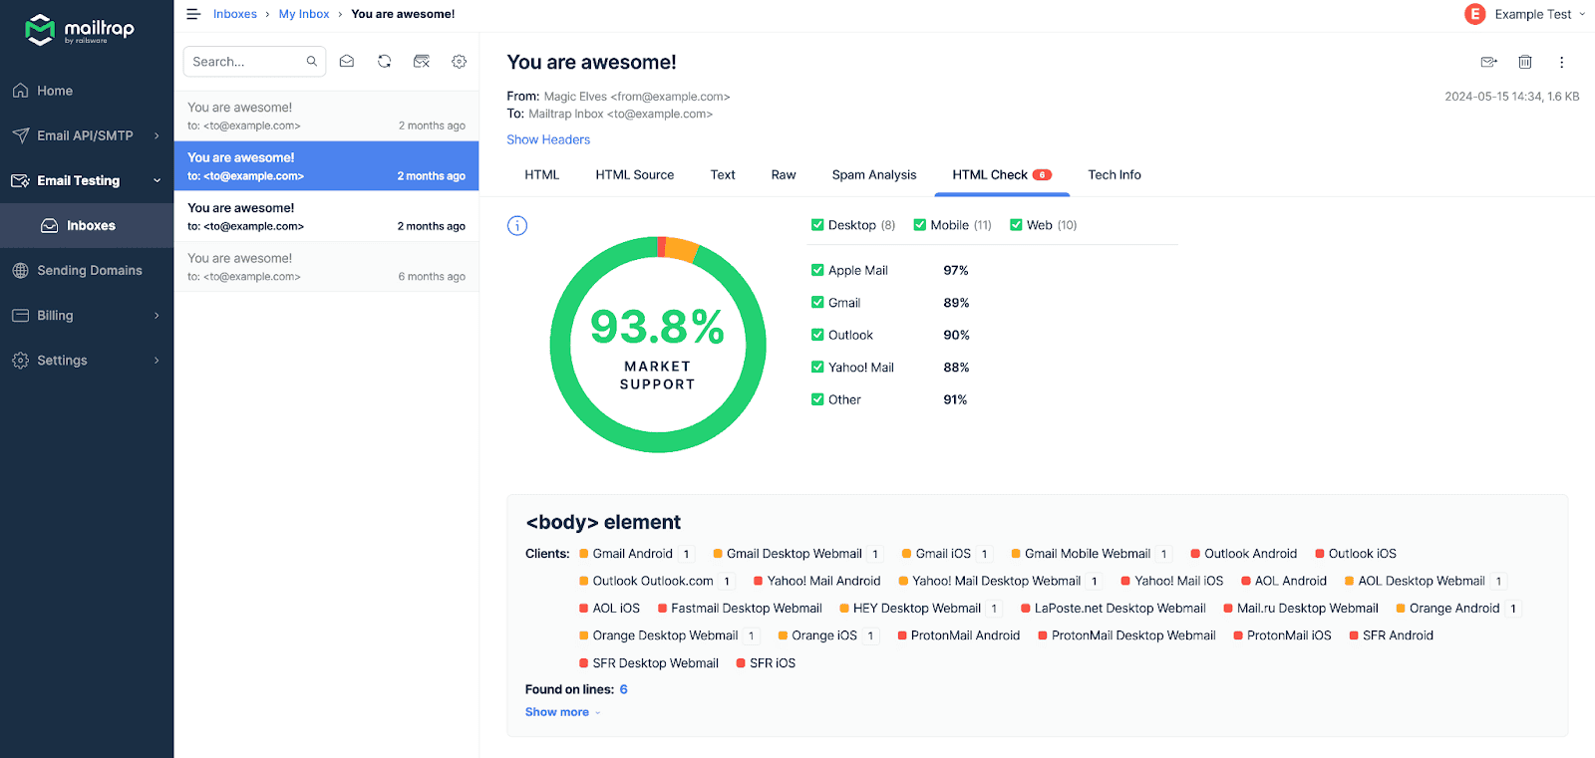This screenshot has width=1595, height=758.
Task: Click the Example Test avatar icon
Action: [1475, 14]
